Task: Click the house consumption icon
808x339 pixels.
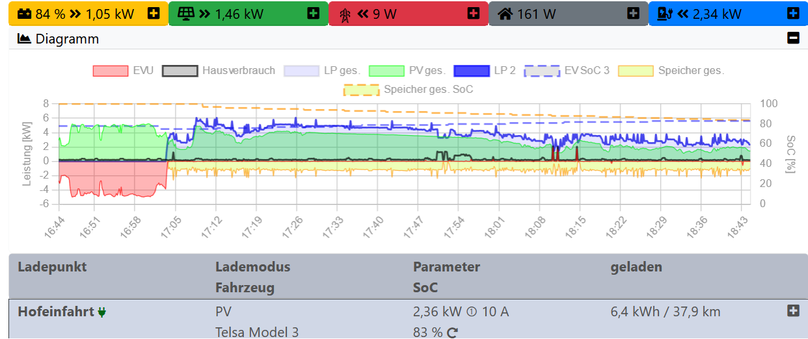Action: 505,14
